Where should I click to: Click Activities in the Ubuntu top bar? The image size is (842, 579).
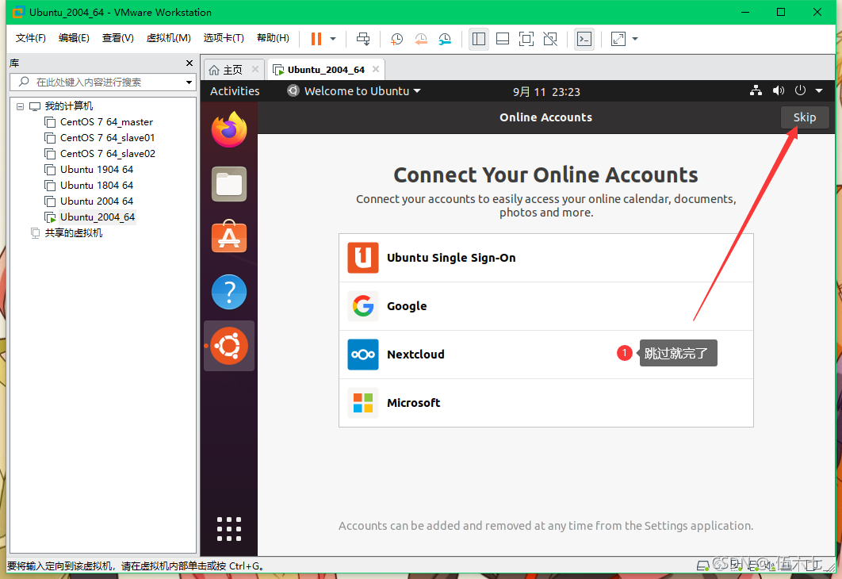coord(235,91)
